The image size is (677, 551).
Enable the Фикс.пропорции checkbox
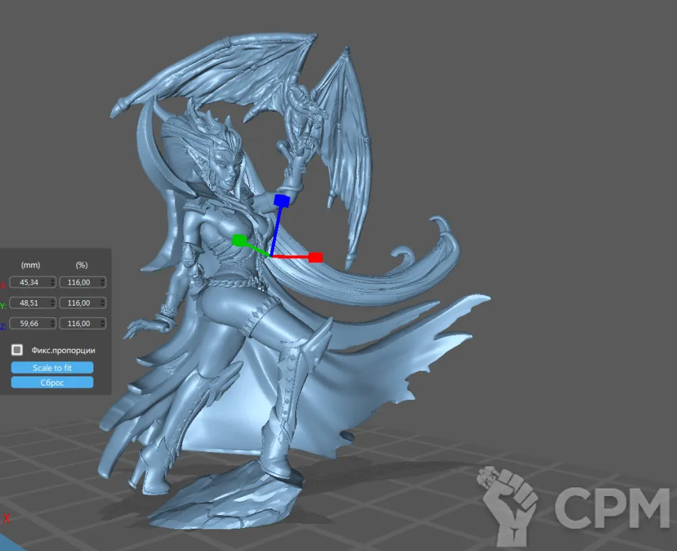click(18, 350)
